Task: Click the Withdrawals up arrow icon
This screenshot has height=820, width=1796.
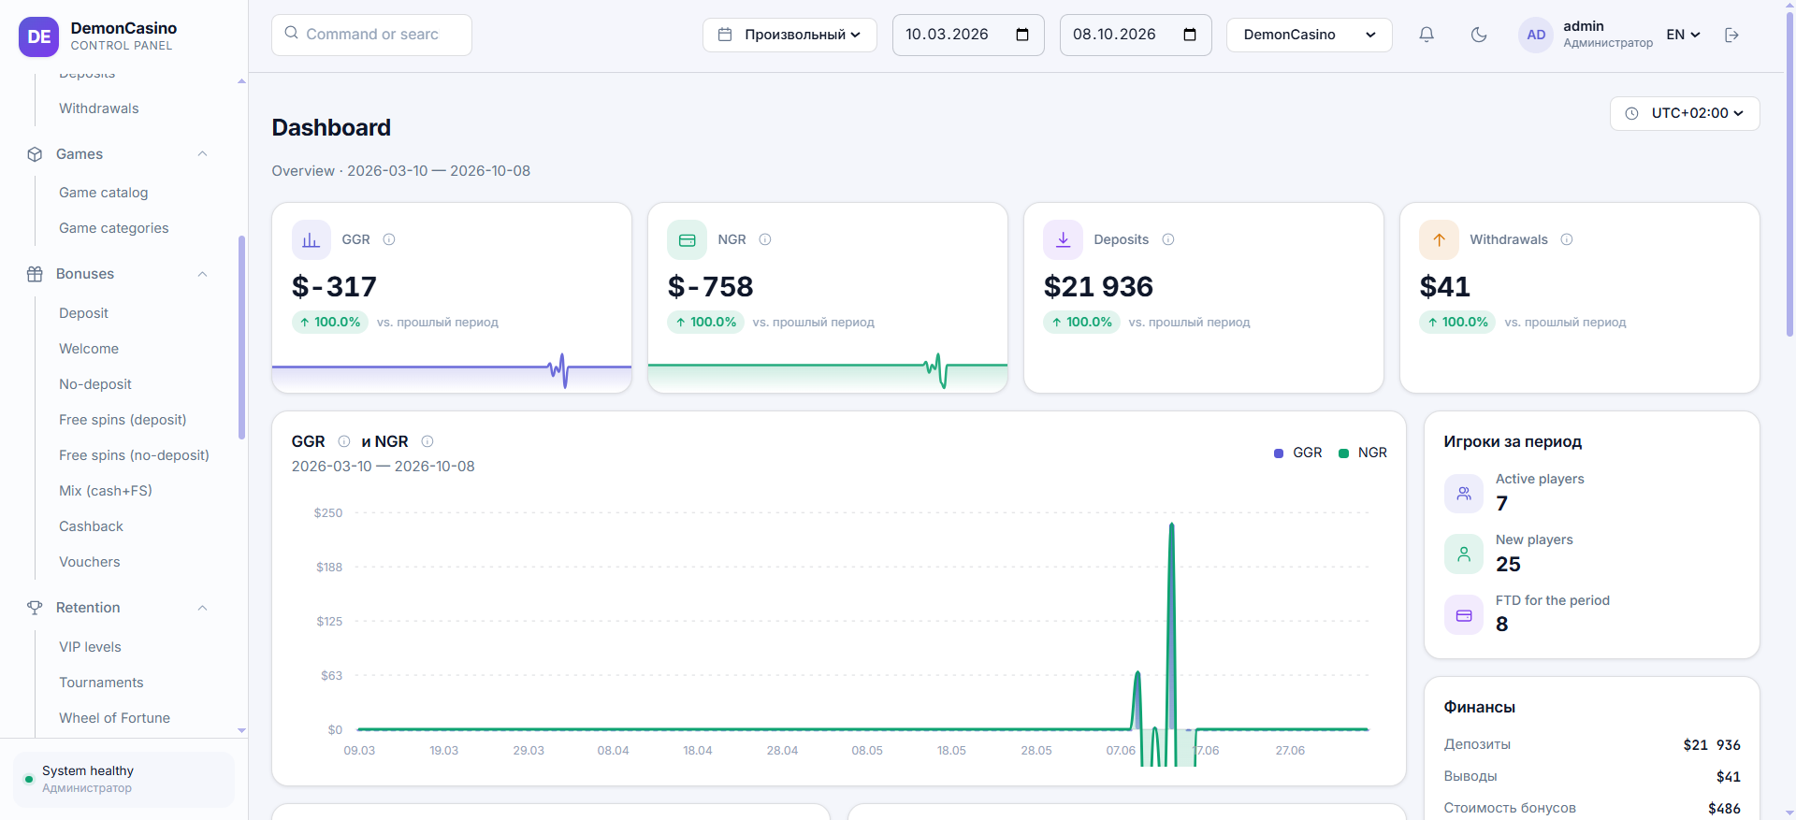Action: (x=1439, y=239)
